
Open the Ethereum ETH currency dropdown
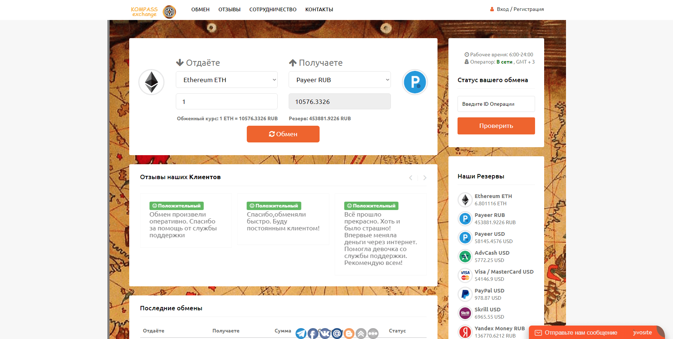click(x=226, y=80)
